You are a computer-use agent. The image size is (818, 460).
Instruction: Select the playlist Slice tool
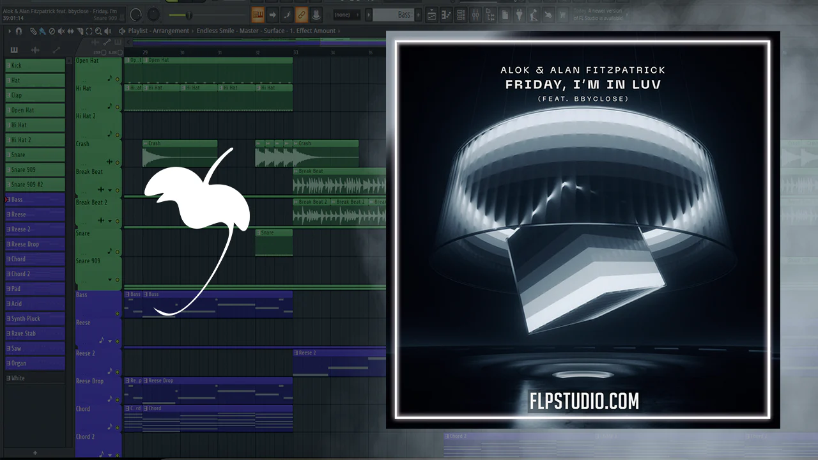79,31
